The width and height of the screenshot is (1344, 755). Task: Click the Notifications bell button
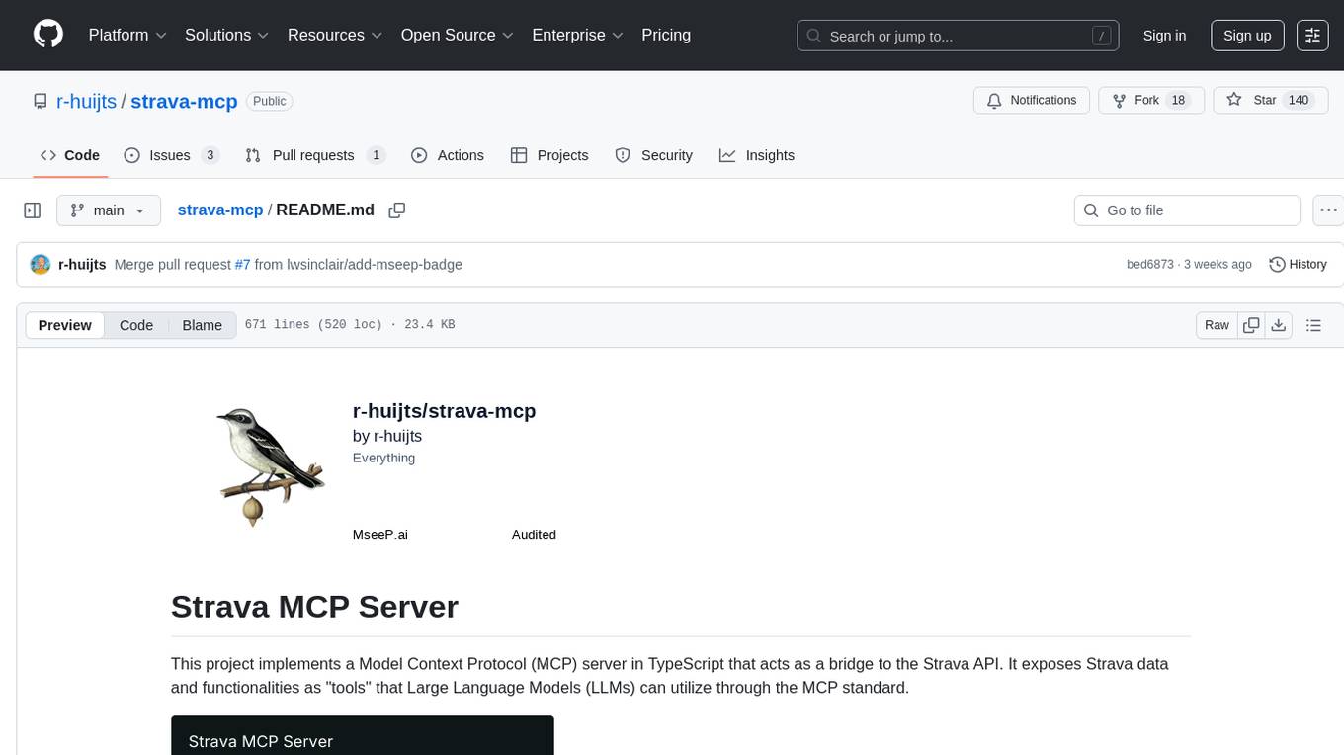(1032, 101)
